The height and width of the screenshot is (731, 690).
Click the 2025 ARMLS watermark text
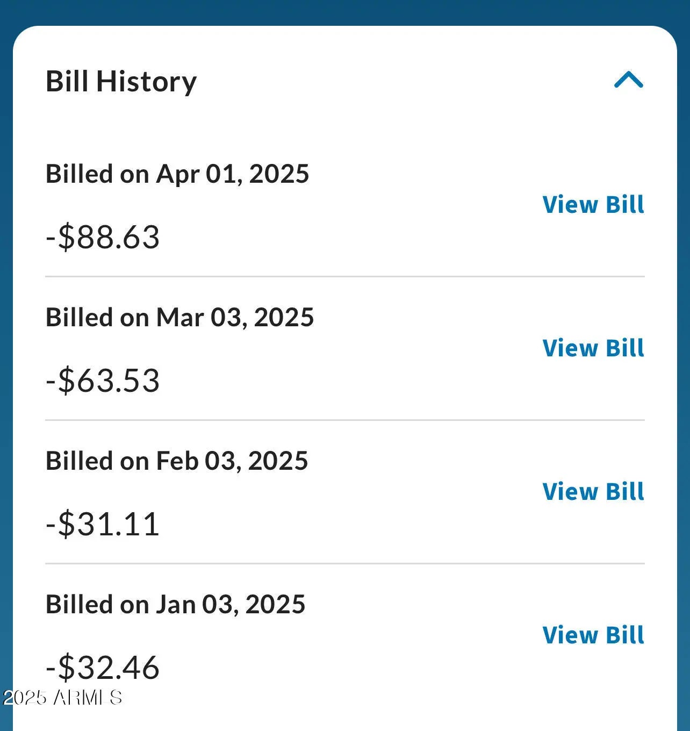(x=62, y=698)
